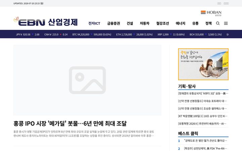Viewport: 242px width, 151px height.
Task: Open the [신약 전쟁 선봉장들⑤] 조상준 article
Action: coord(202,108)
